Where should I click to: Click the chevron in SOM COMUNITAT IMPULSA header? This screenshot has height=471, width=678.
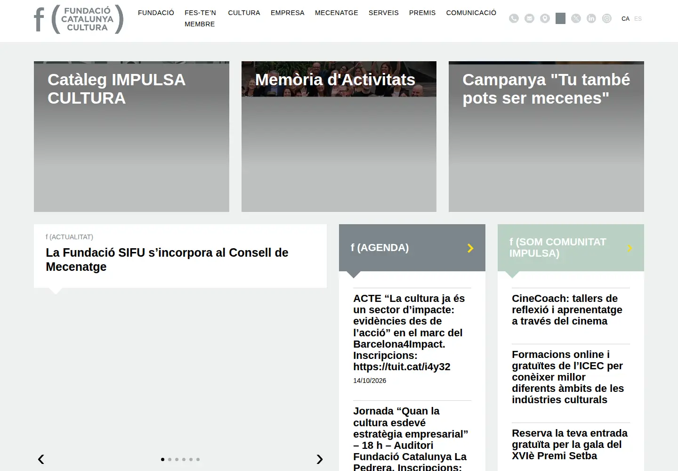[x=630, y=248]
